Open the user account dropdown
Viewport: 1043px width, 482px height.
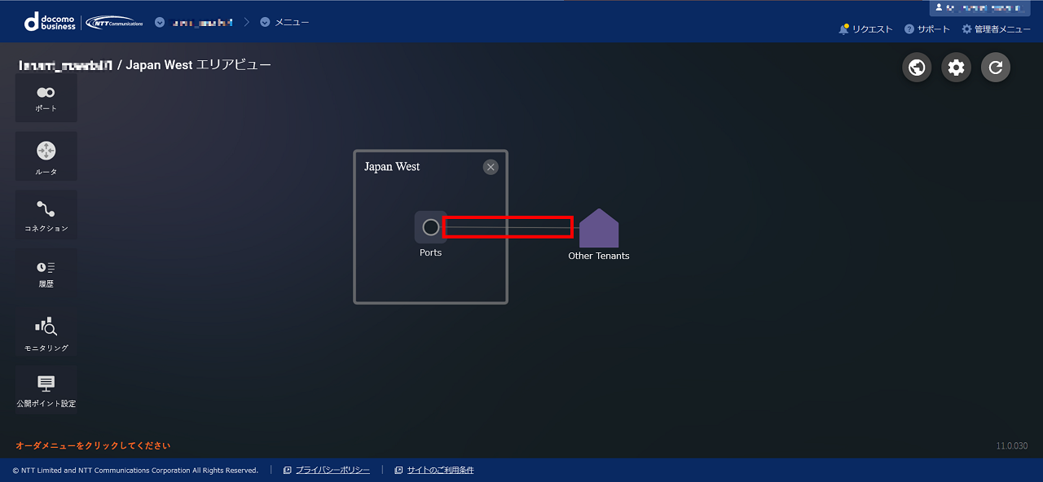(980, 8)
